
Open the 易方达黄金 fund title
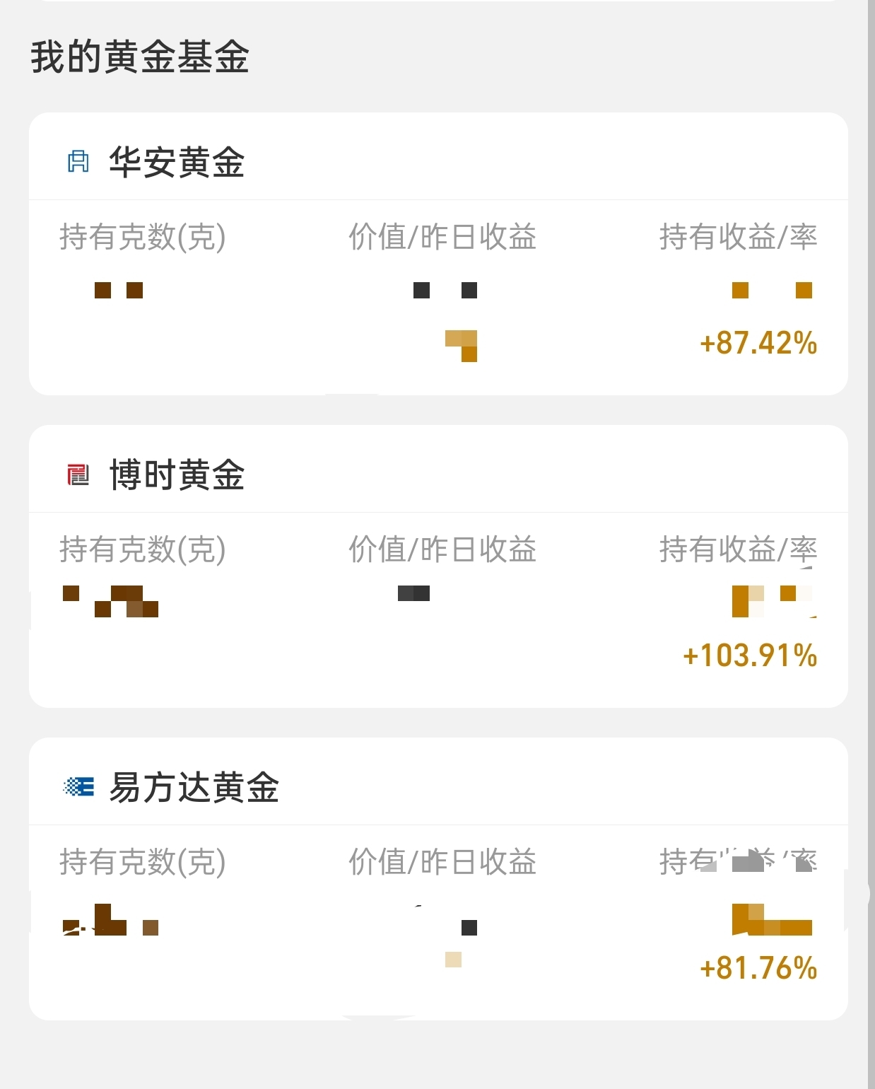pyautogui.click(x=194, y=787)
